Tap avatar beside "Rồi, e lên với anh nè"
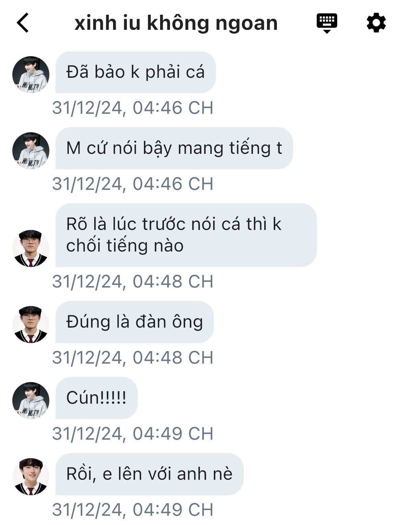Screen dimensions: 401x525 click(31, 477)
